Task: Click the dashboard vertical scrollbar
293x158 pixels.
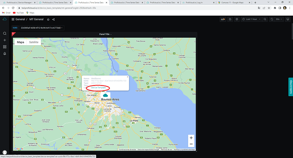Action: point(292,32)
